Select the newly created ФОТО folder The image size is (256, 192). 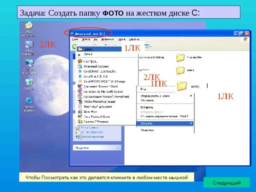(x=188, y=86)
